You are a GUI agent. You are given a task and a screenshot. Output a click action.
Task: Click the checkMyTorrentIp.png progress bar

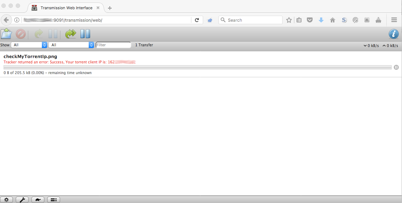click(197, 67)
